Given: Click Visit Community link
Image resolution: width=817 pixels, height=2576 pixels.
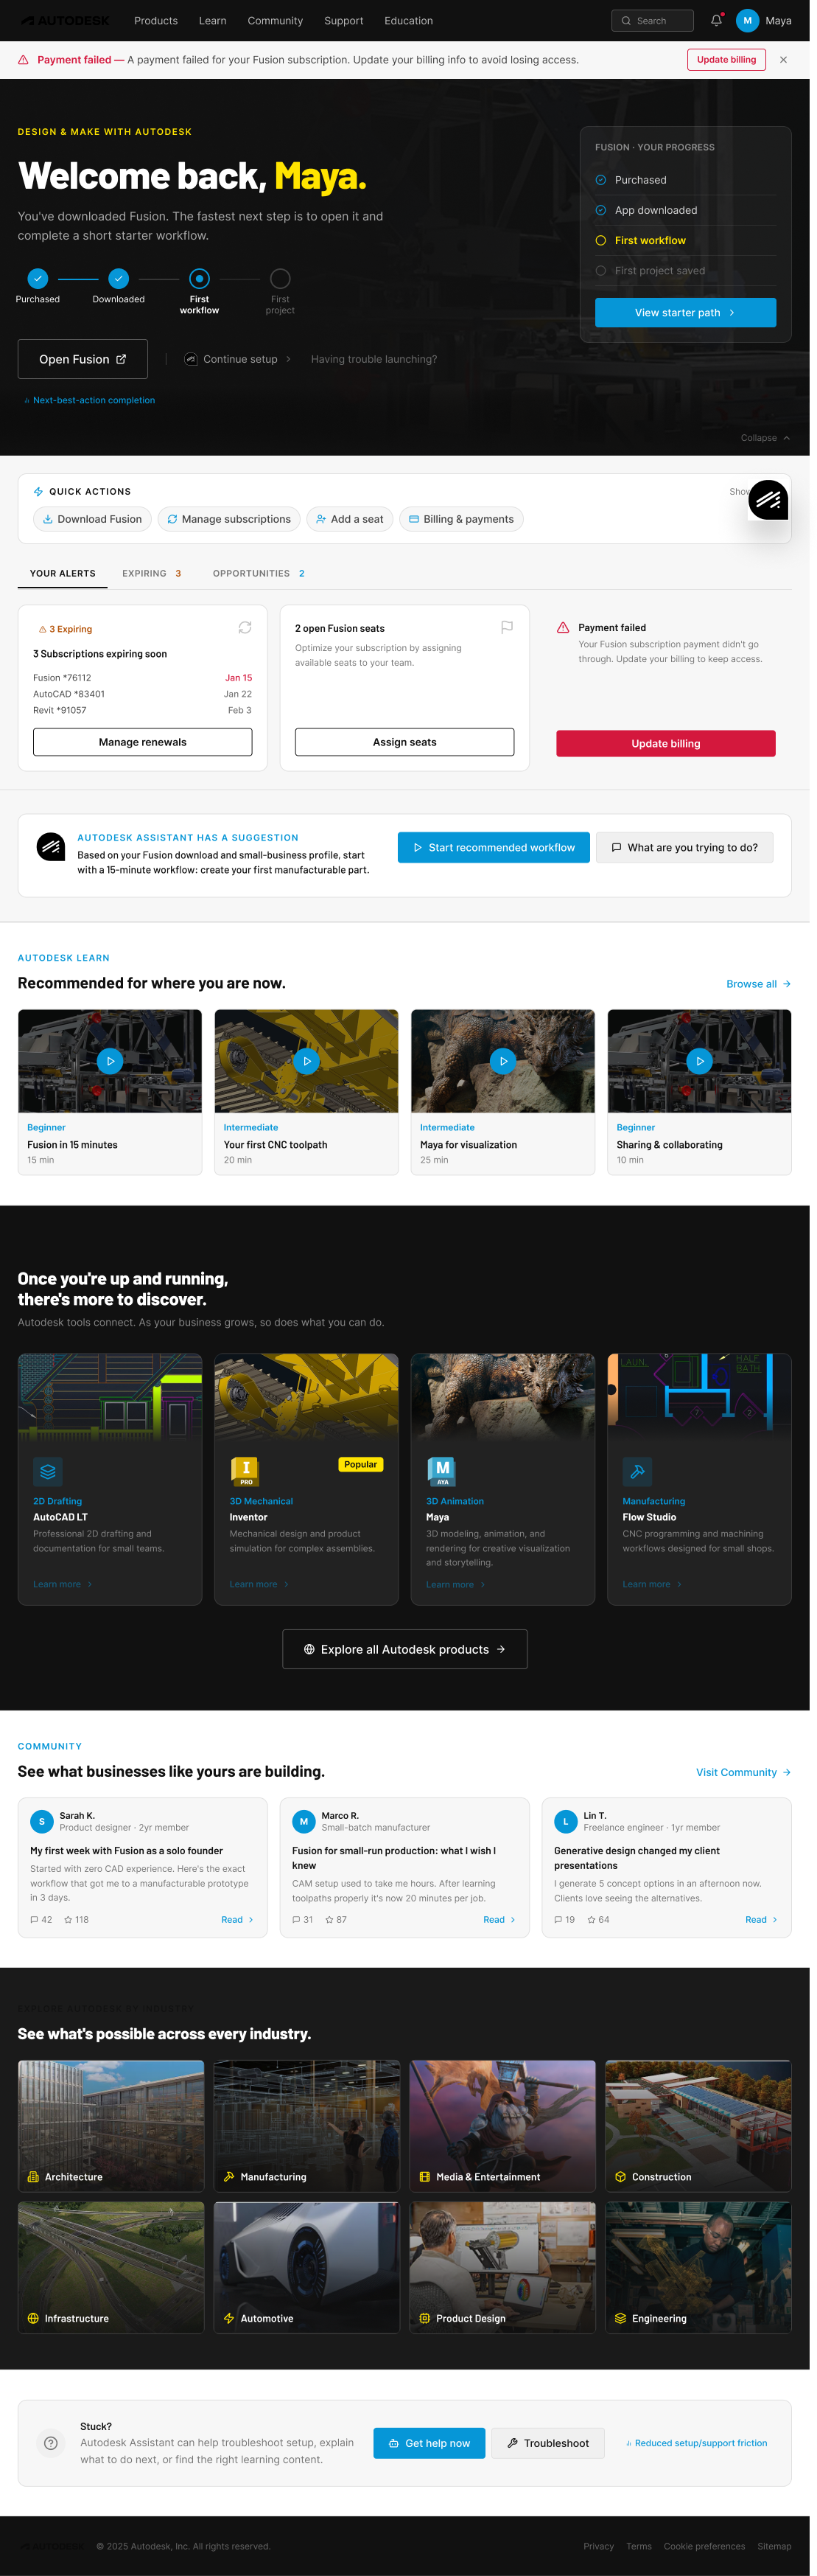Looking at the screenshot, I should coord(743,1772).
